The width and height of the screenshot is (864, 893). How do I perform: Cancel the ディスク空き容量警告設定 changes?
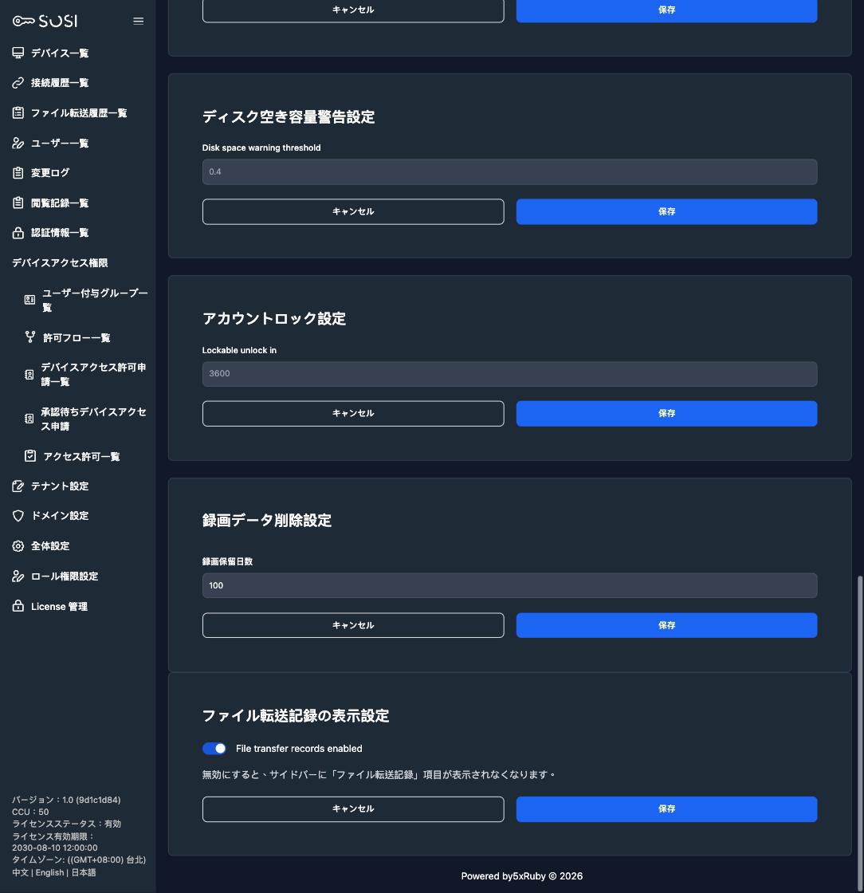coord(353,211)
